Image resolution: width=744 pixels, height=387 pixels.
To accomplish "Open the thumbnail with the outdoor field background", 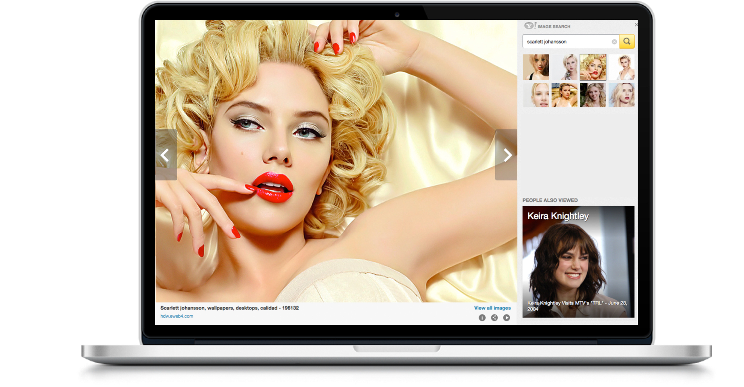I will coord(564,95).
